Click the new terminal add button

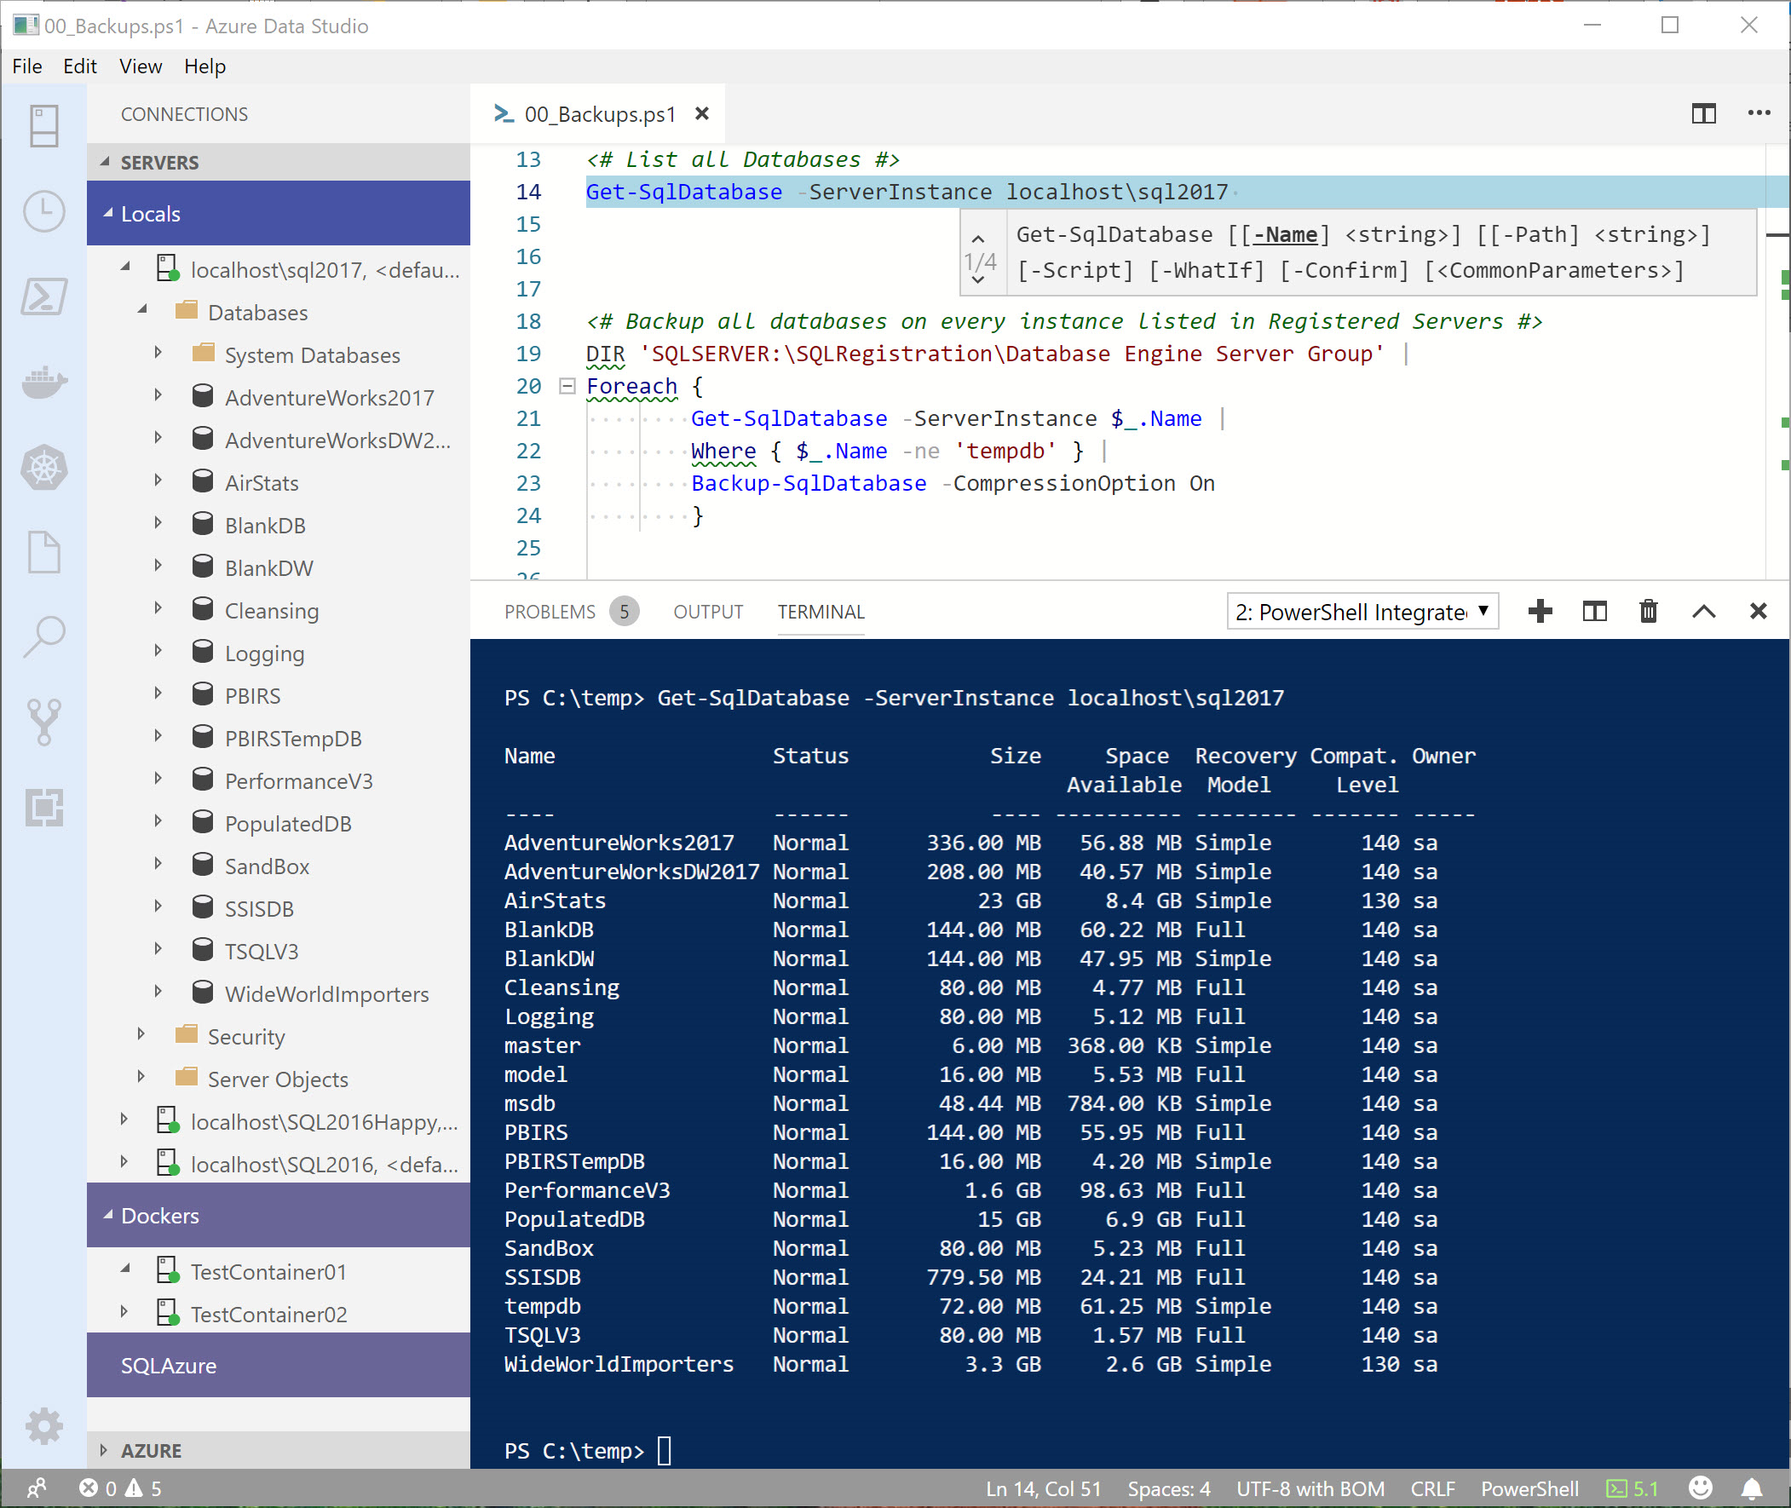click(1541, 612)
